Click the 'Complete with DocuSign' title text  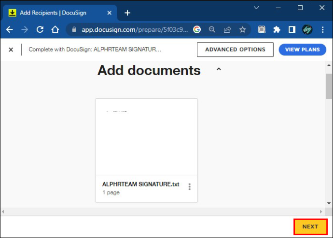pyautogui.click(x=95, y=49)
